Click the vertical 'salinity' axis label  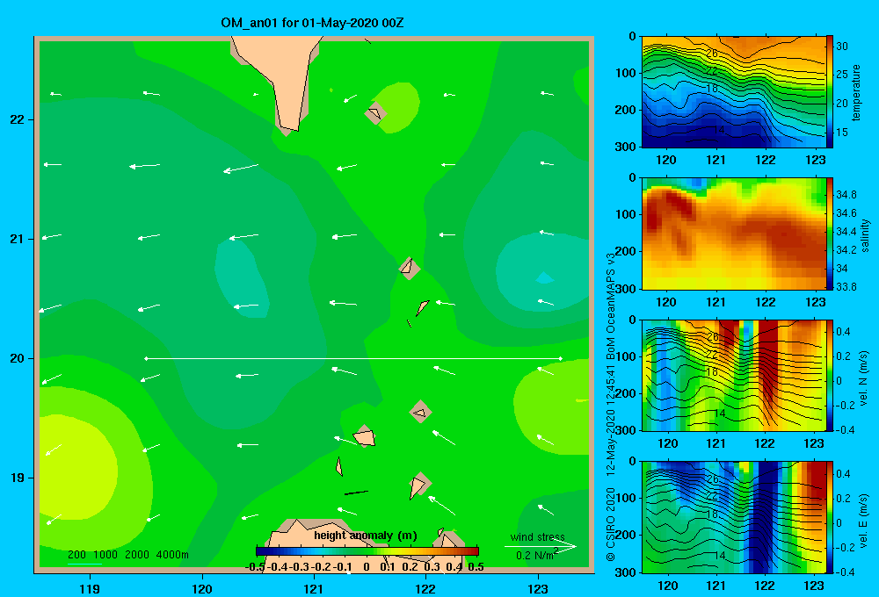click(865, 235)
